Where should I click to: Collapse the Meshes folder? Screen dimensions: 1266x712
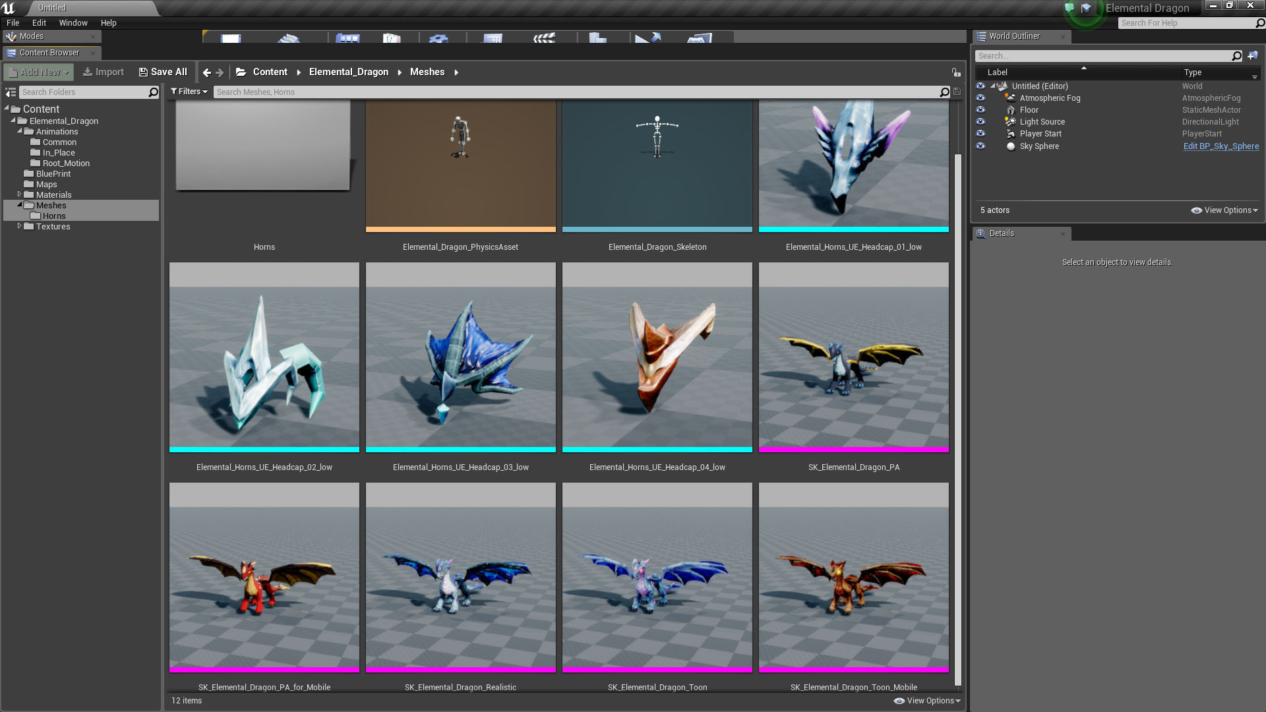coord(20,205)
